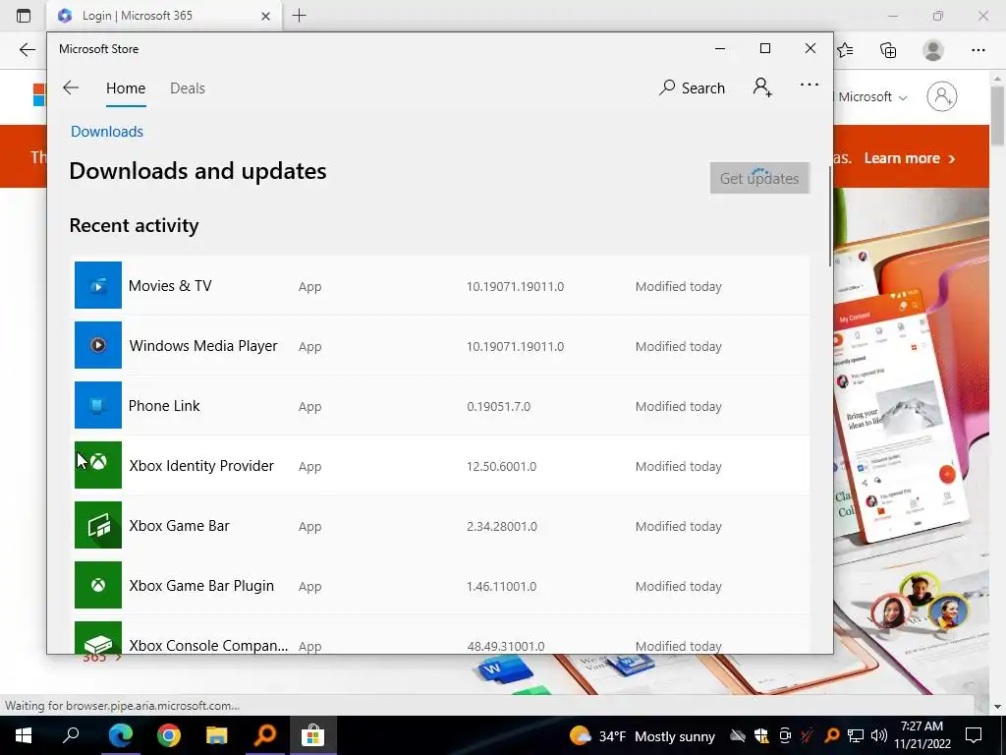Open the Windows Media Player app icon

pos(98,345)
